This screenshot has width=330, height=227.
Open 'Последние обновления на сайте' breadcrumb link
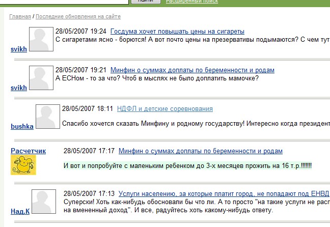tap(78, 16)
